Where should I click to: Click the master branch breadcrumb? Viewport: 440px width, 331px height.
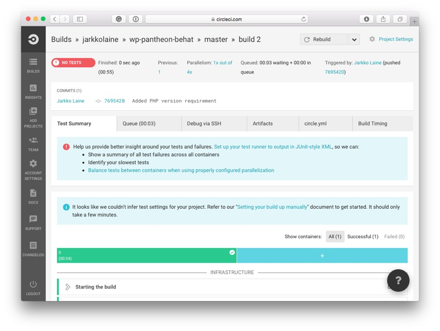pos(216,39)
